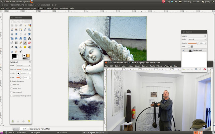Image resolution: width=215 pixels, height=134 pixels.
Task: Enable the Incremental checkbox
Action: pyautogui.click(x=11, y=92)
